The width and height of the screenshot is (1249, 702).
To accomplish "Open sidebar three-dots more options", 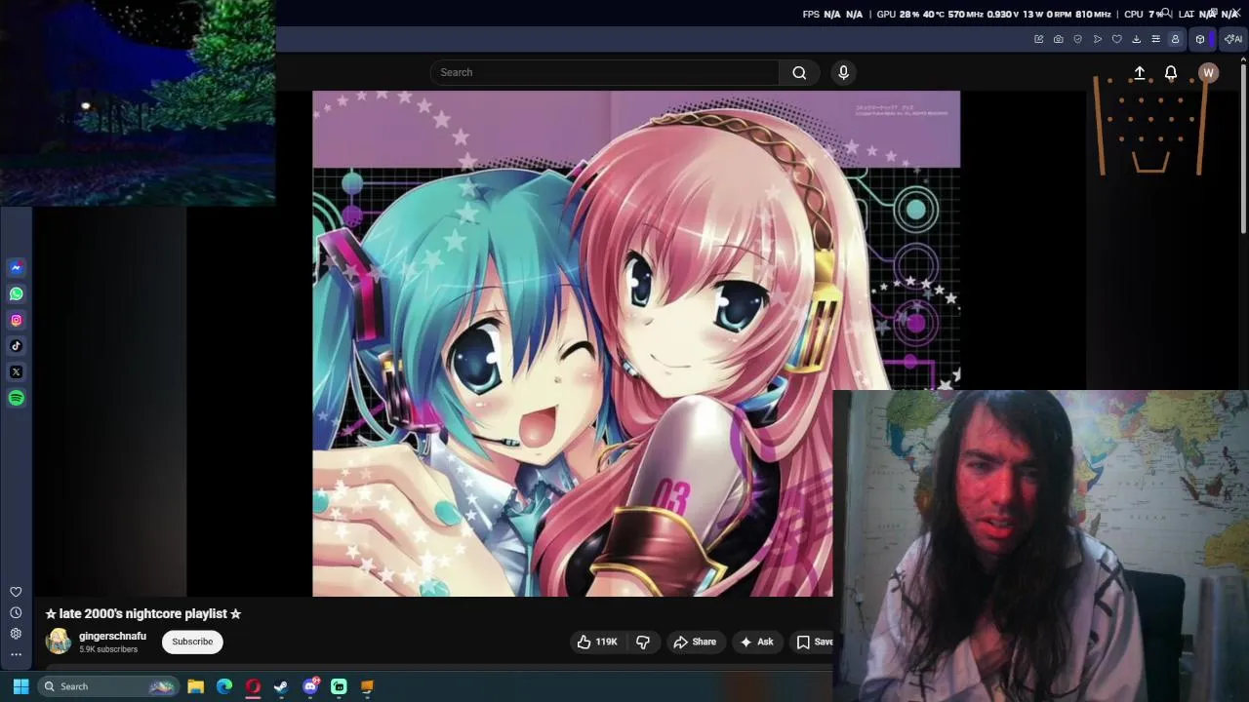I will [16, 654].
